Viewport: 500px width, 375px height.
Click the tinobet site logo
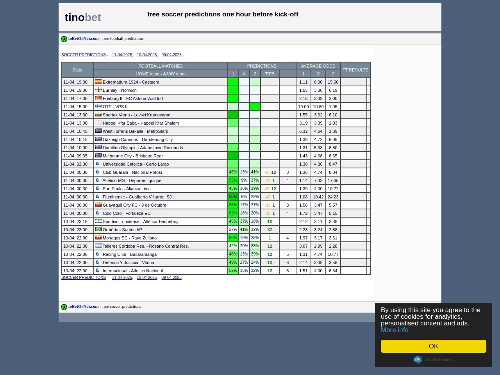tap(83, 18)
